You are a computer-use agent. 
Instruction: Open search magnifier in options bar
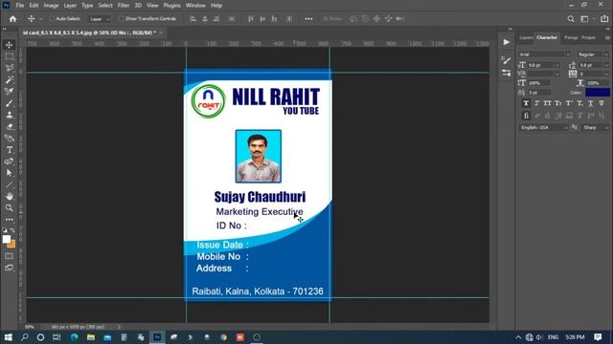pos(571,19)
